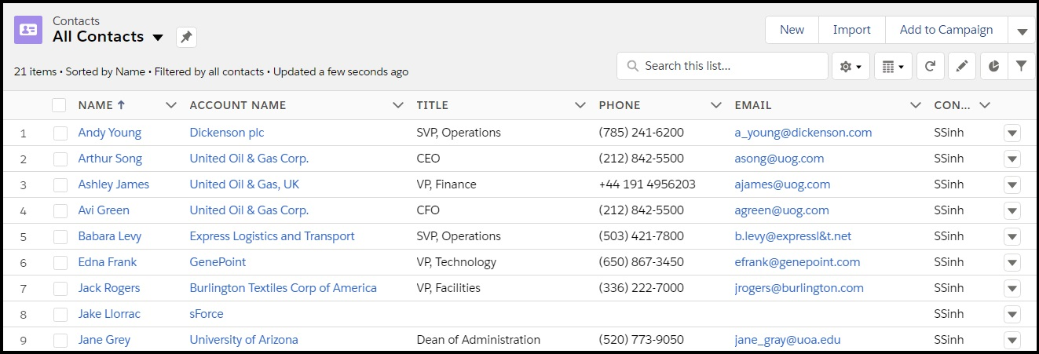Check the box for Andy Young
The image size is (1039, 354).
(60, 133)
